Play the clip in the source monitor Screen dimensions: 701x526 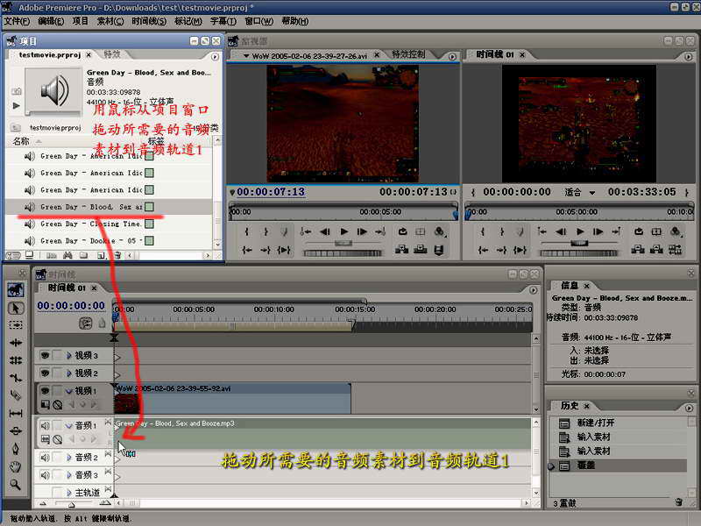[x=343, y=231]
